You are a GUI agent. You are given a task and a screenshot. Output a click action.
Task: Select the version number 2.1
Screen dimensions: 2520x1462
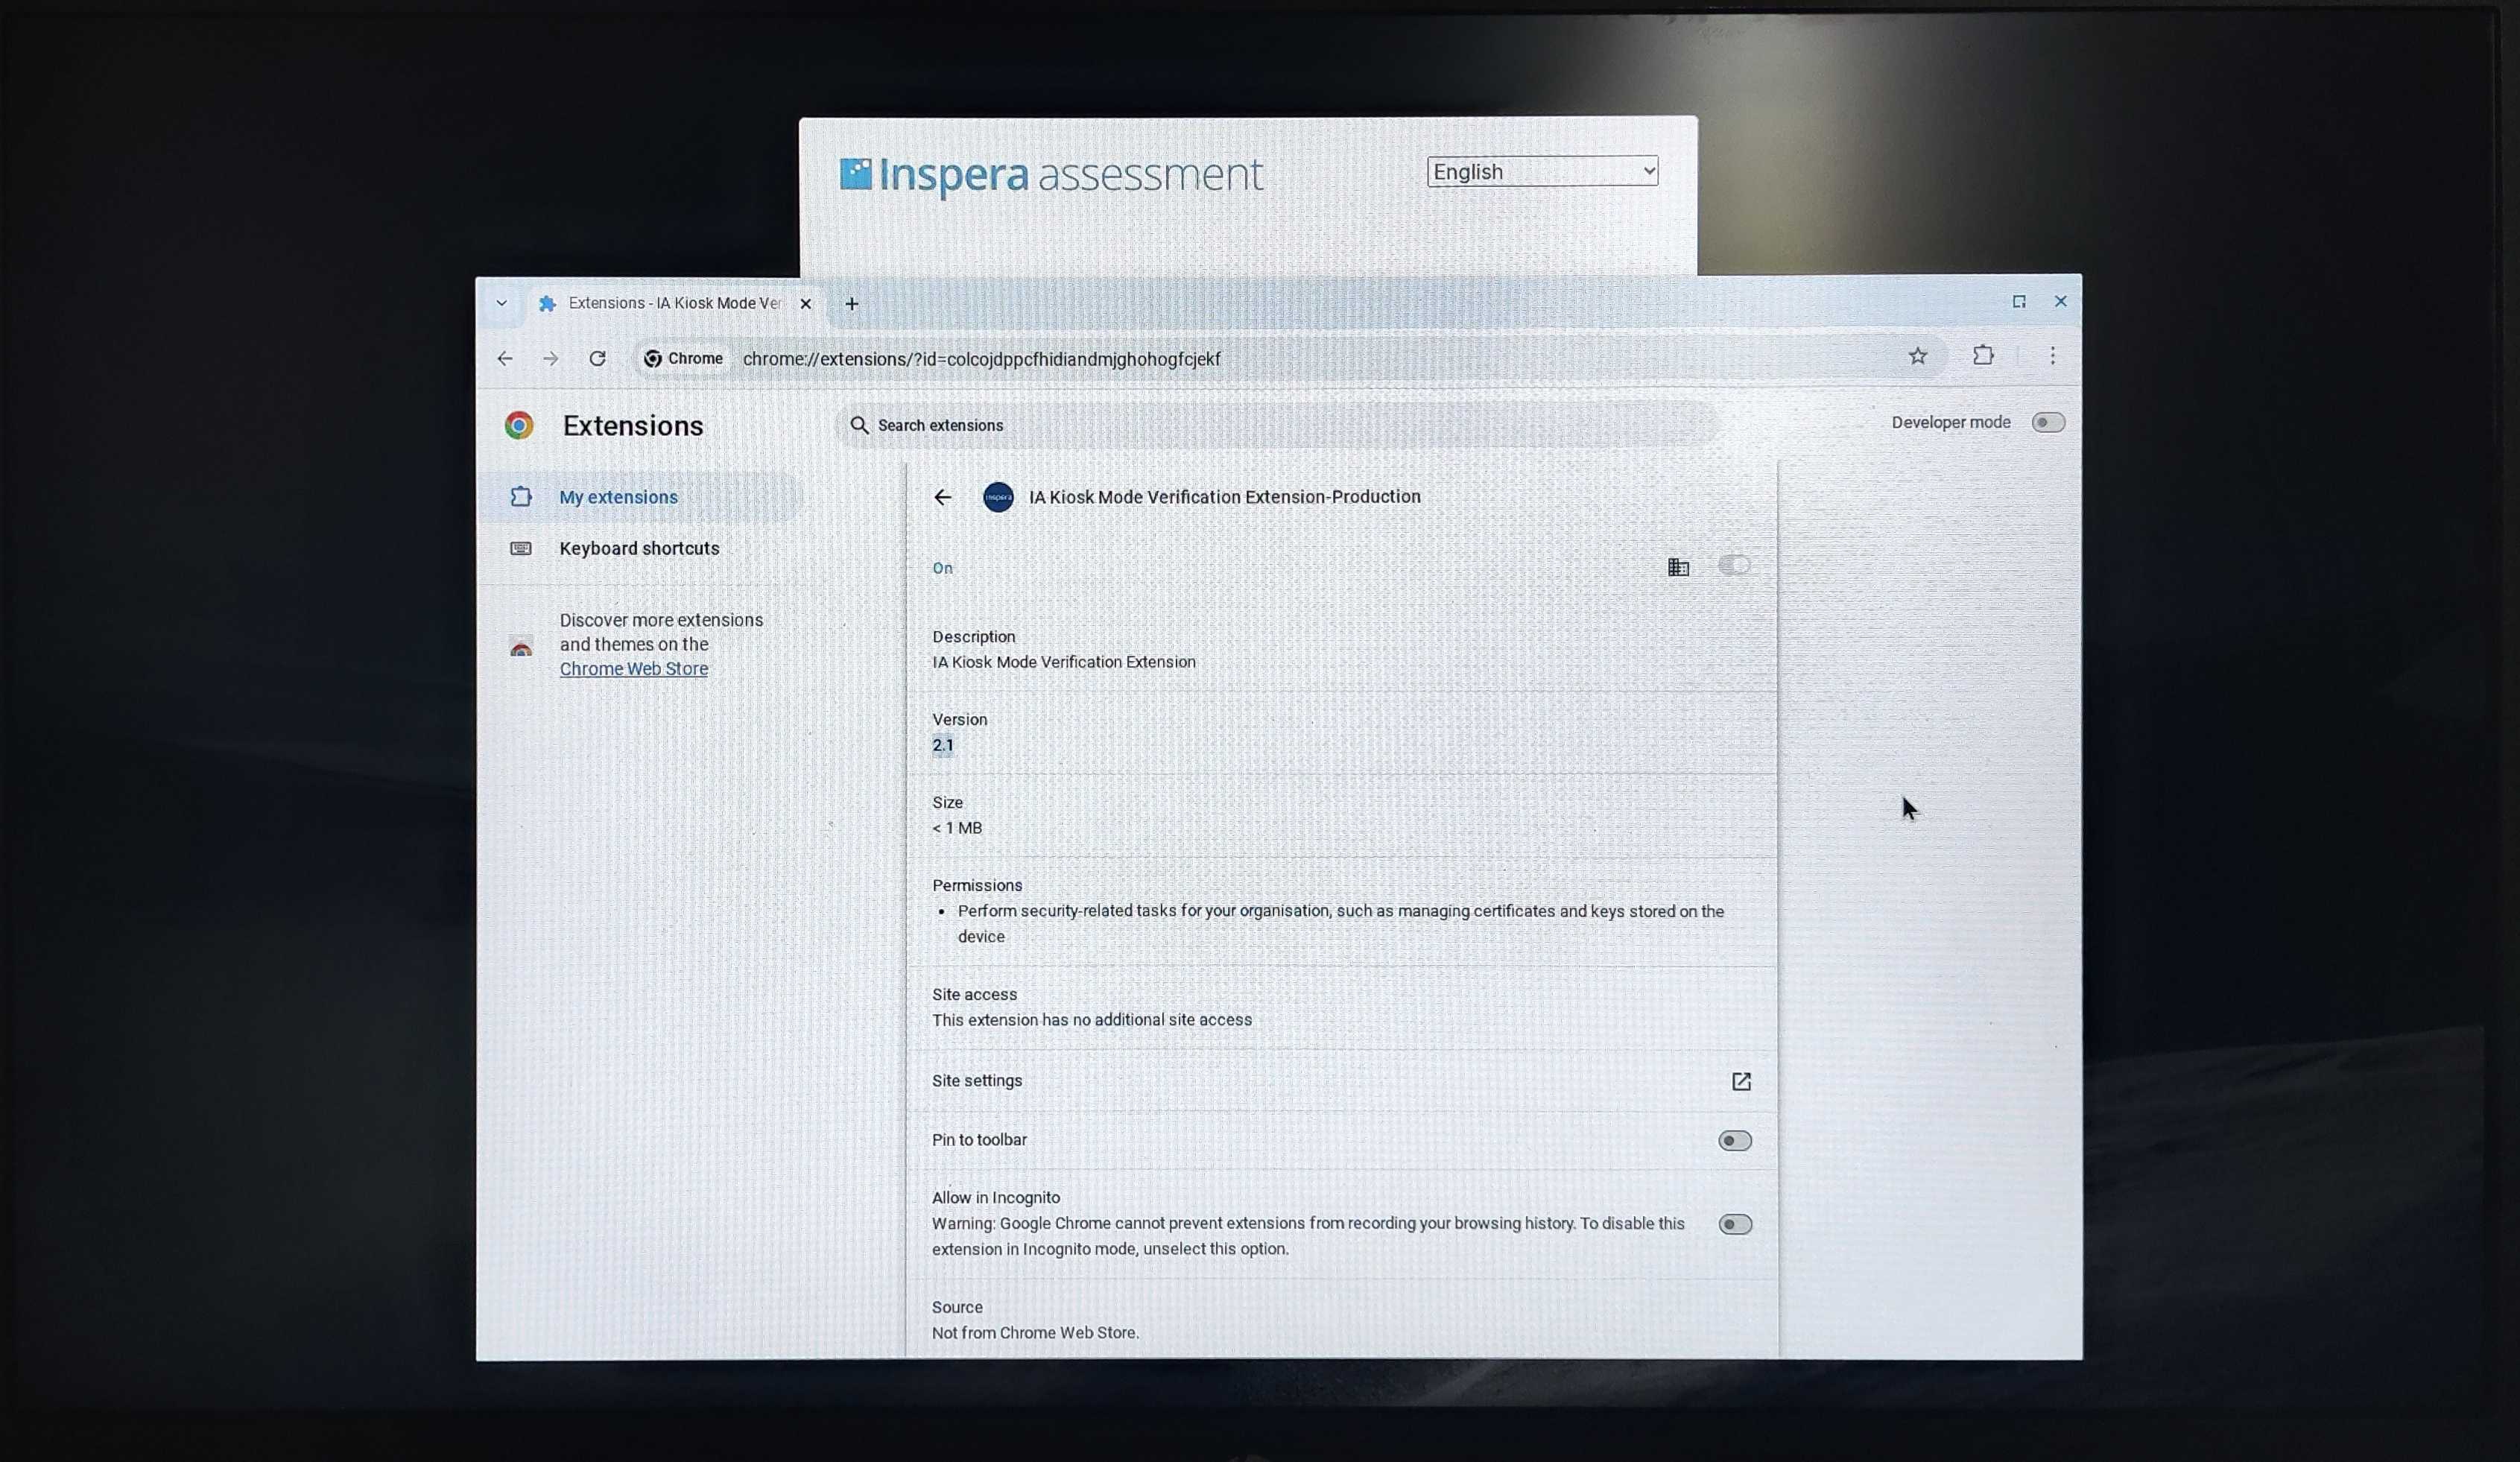pyautogui.click(x=943, y=745)
